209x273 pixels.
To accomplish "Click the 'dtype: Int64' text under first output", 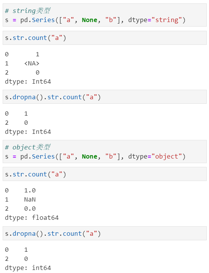I will click(28, 81).
